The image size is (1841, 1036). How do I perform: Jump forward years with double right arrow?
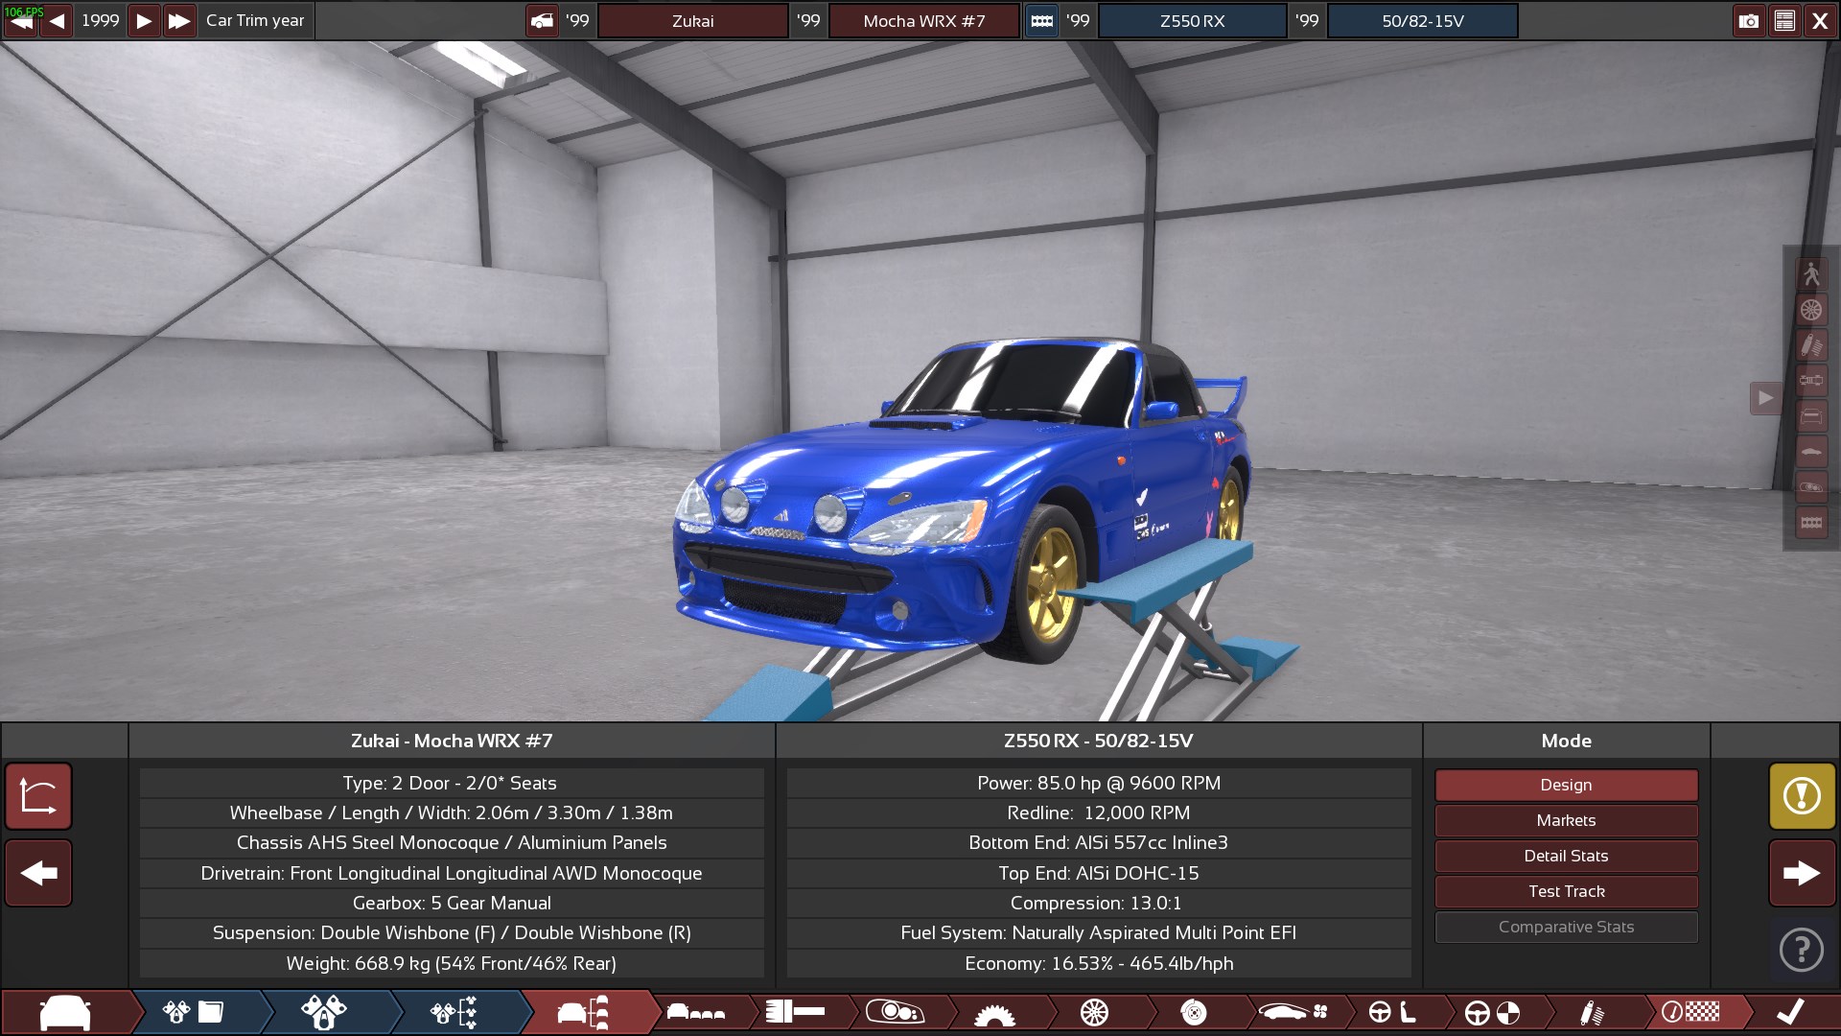coord(179,20)
